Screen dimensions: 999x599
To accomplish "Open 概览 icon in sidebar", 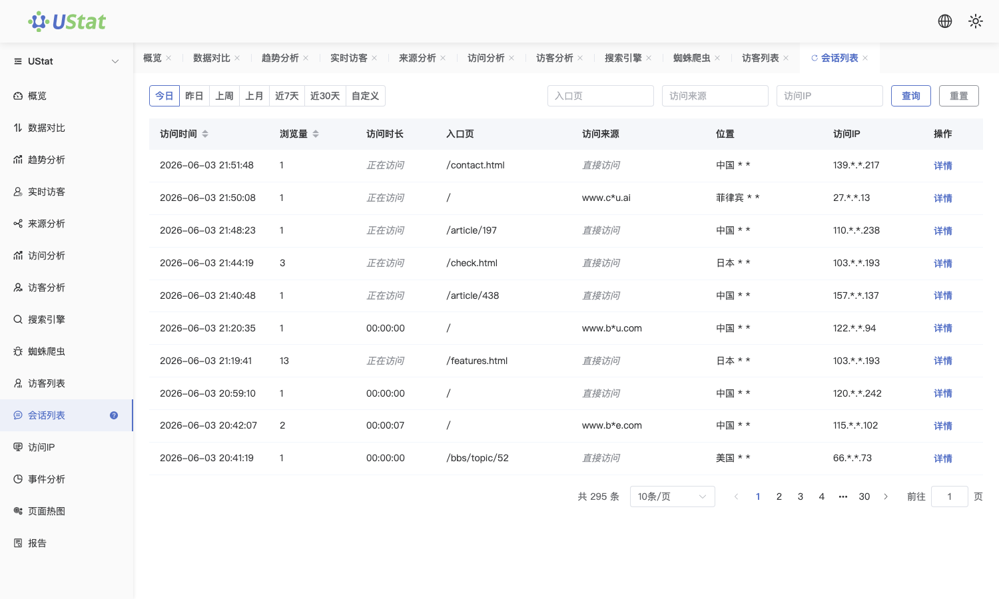I will pyautogui.click(x=18, y=96).
